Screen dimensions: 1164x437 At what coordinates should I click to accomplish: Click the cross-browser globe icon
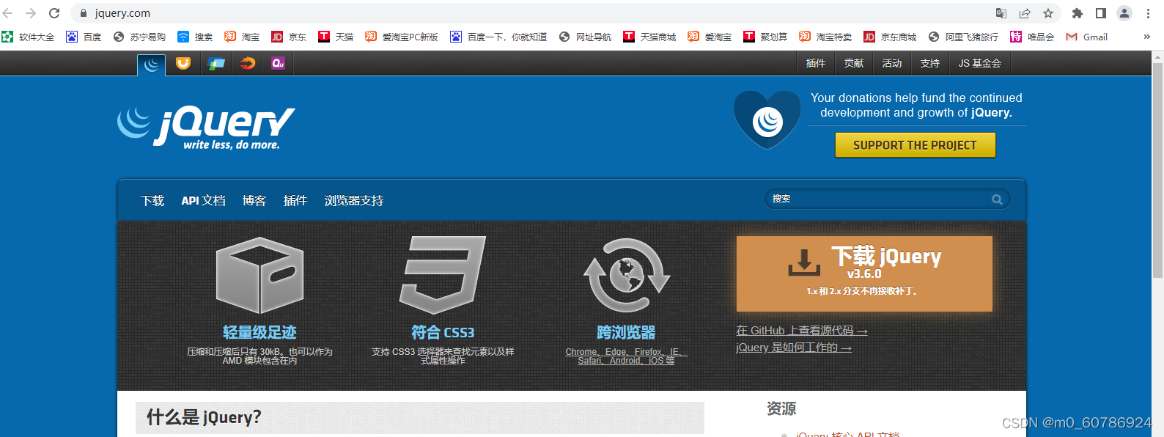click(627, 275)
